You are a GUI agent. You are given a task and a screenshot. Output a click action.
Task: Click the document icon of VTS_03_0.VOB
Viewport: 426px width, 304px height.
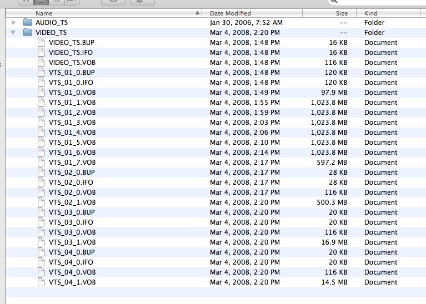pos(41,232)
